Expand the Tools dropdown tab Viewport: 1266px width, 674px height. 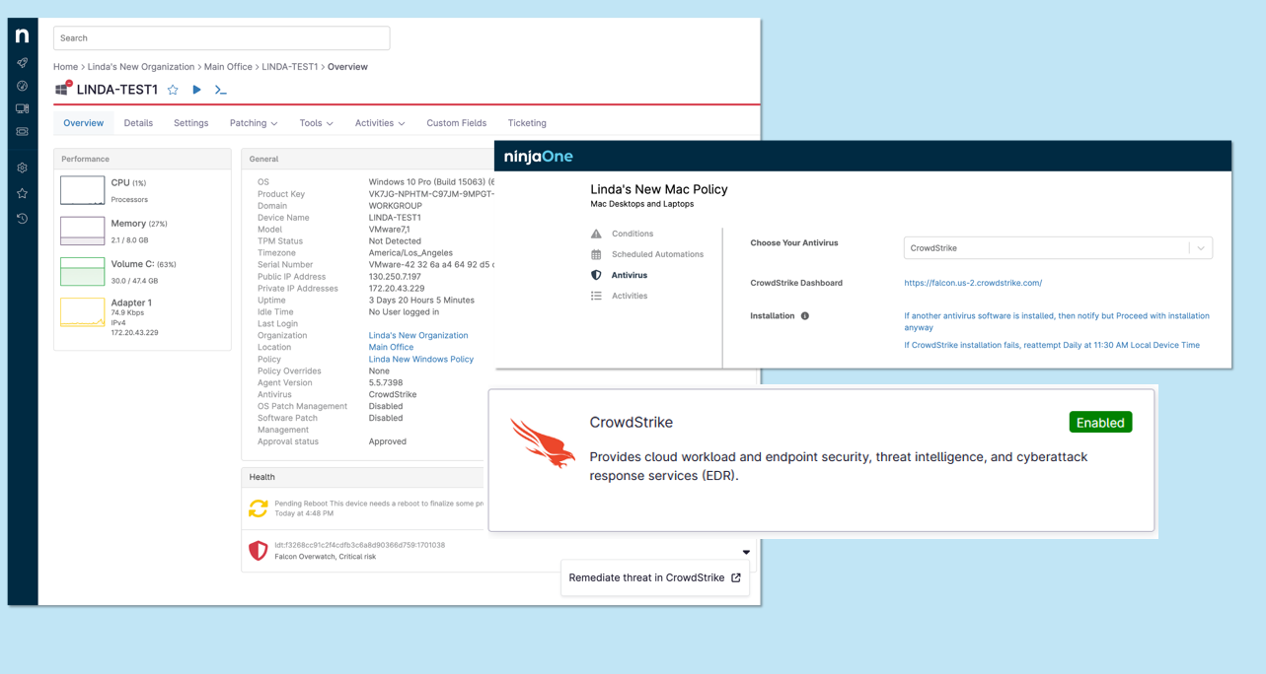[x=316, y=123]
